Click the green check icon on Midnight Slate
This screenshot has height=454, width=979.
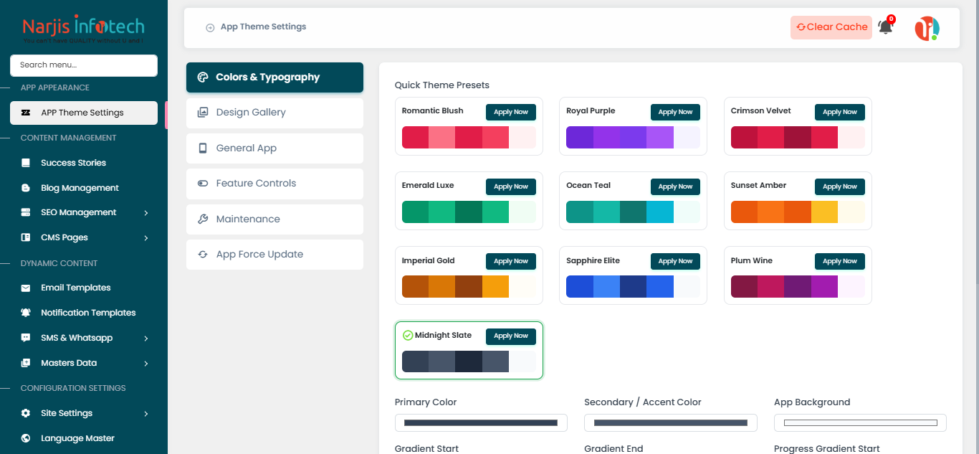tap(408, 335)
